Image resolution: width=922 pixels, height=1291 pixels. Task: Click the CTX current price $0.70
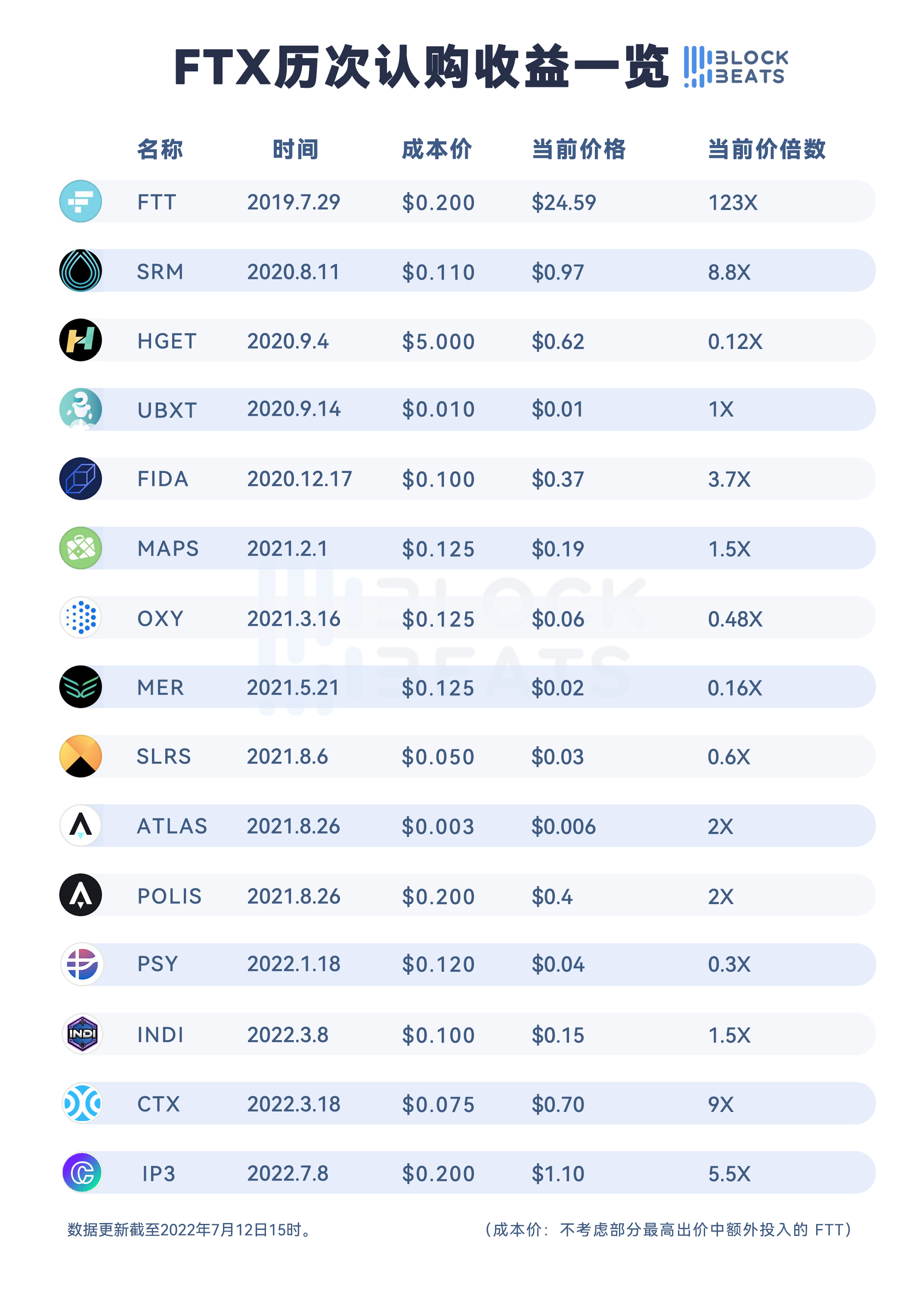(557, 1104)
